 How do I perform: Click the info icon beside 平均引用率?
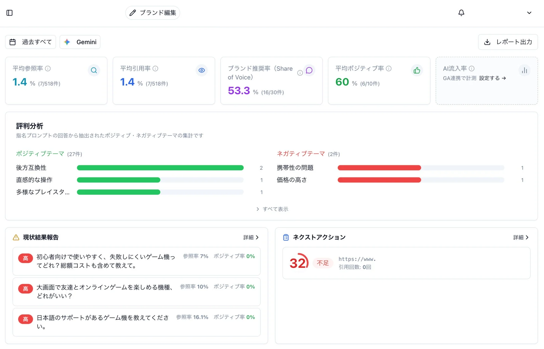tap(156, 69)
